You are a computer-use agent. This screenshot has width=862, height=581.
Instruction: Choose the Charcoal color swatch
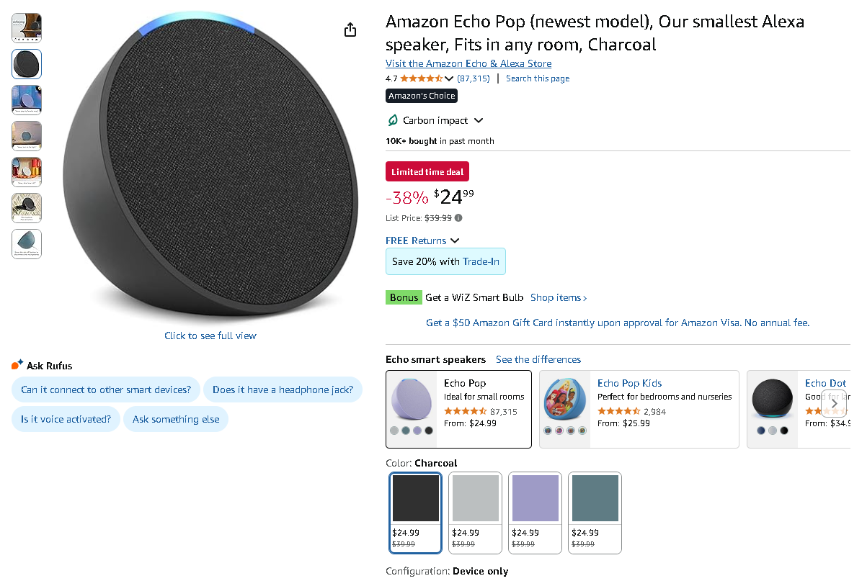tap(415, 513)
